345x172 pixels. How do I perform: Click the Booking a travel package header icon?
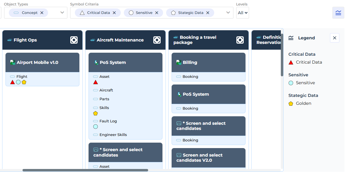[176, 37]
